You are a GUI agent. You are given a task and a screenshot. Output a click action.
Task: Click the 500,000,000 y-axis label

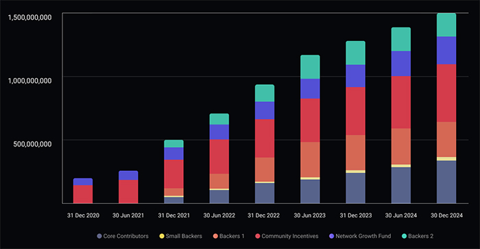click(32, 144)
